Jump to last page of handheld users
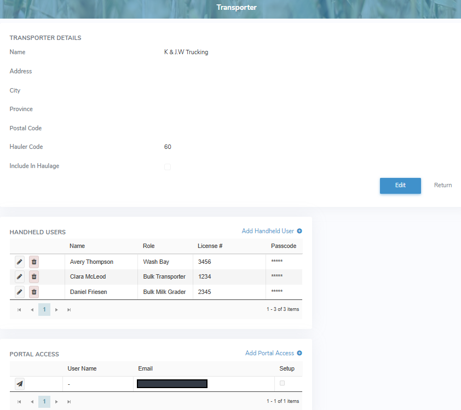461x410 pixels. point(69,310)
